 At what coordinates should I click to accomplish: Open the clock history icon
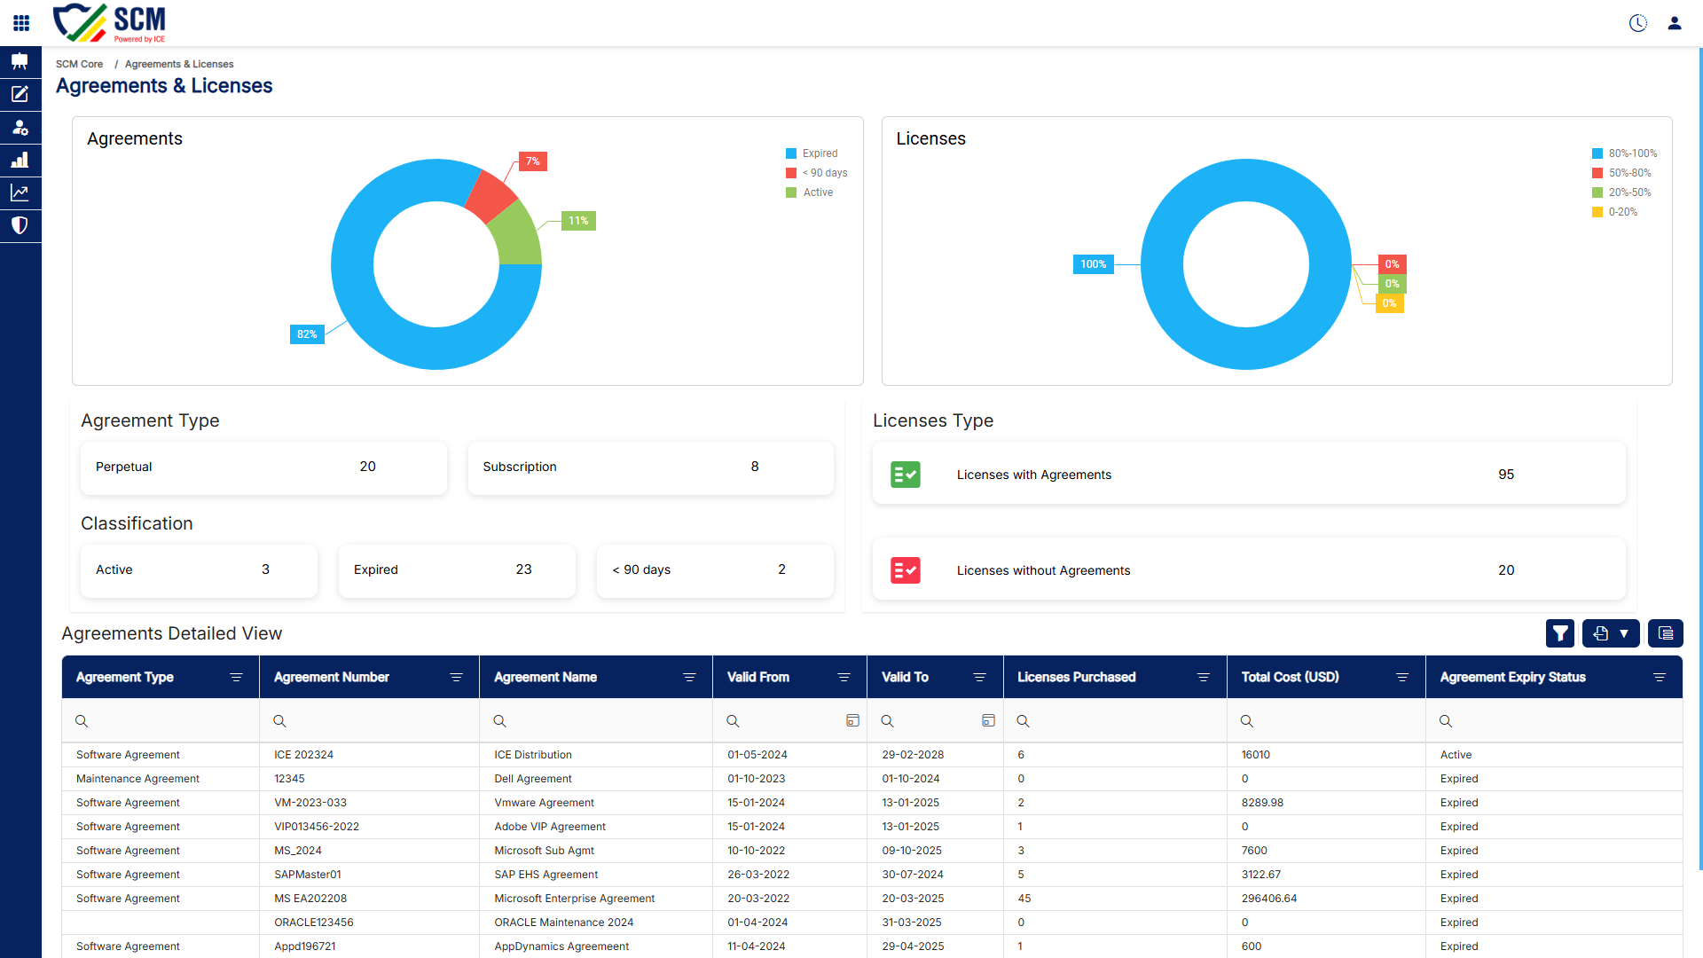coord(1638,23)
